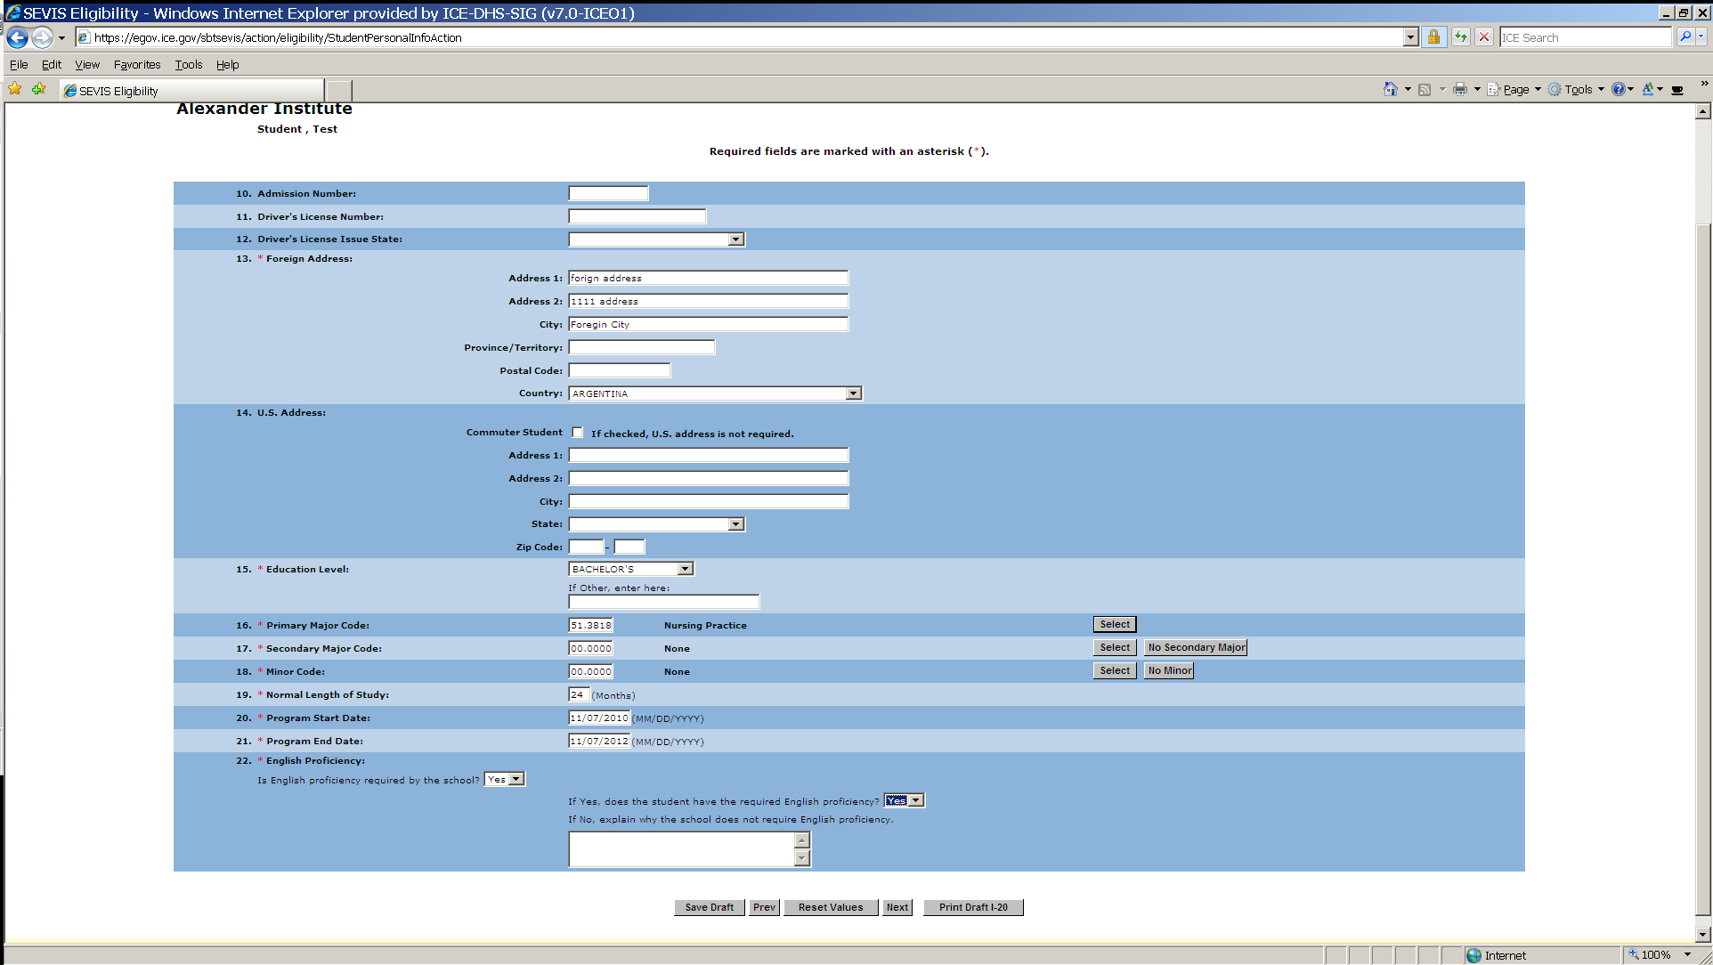Click the browser Back arrow button
1713x965 pixels.
(17, 37)
